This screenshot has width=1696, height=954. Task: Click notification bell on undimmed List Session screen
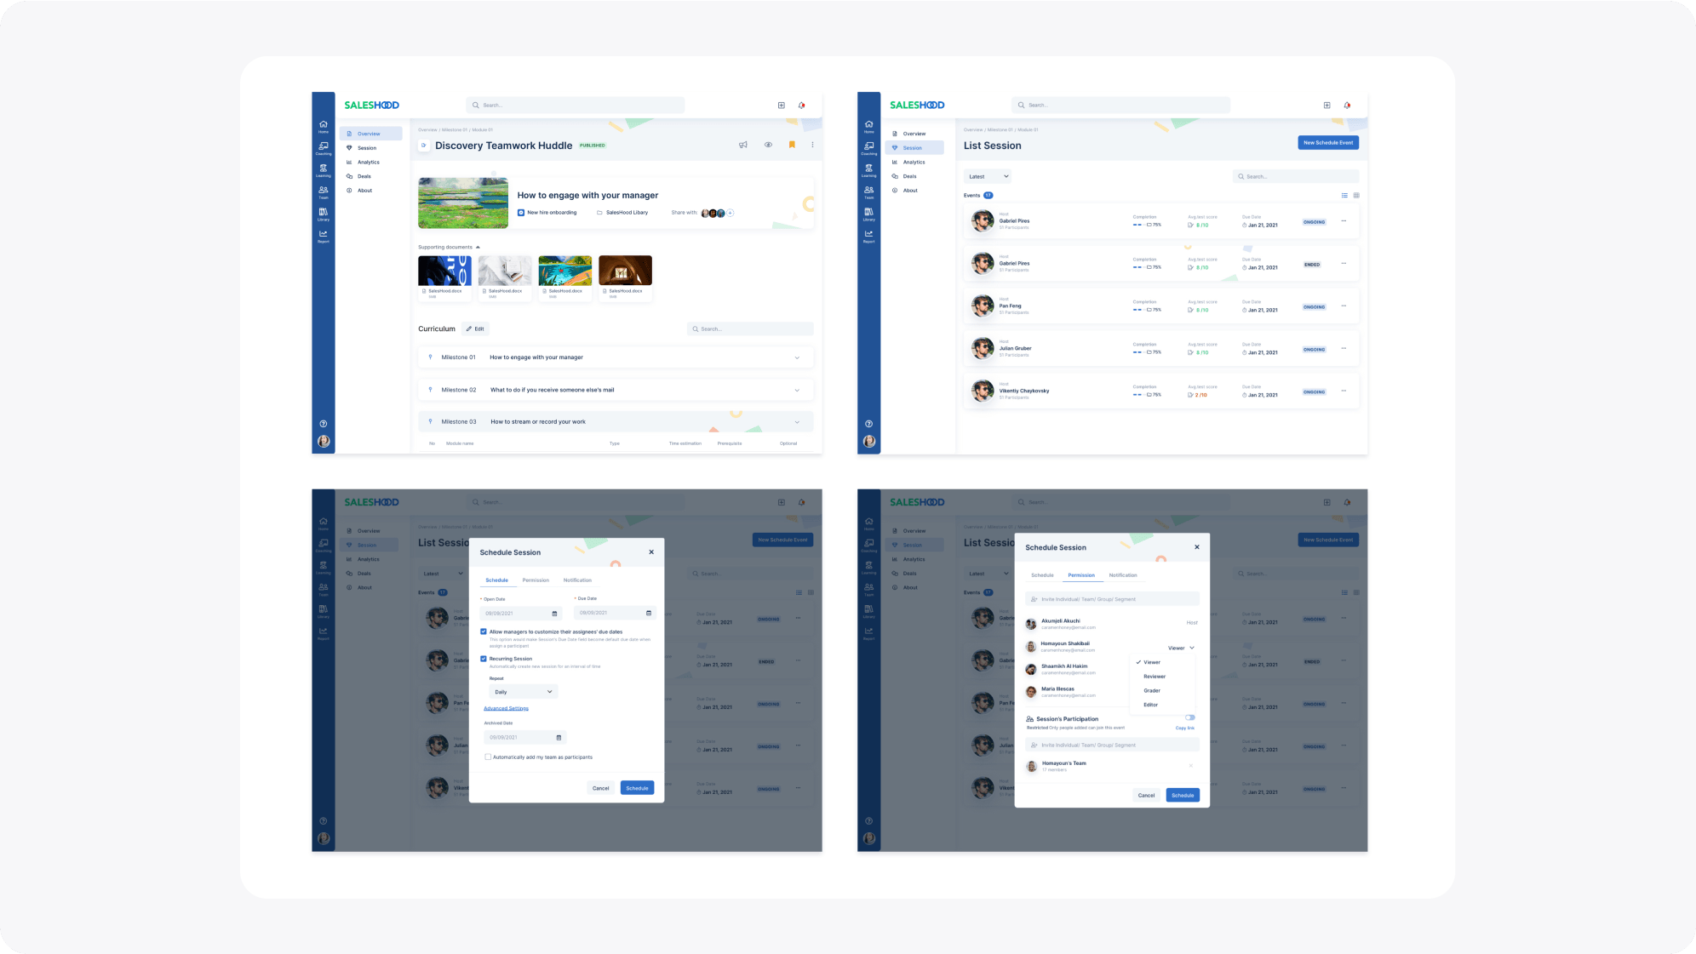click(x=1347, y=106)
